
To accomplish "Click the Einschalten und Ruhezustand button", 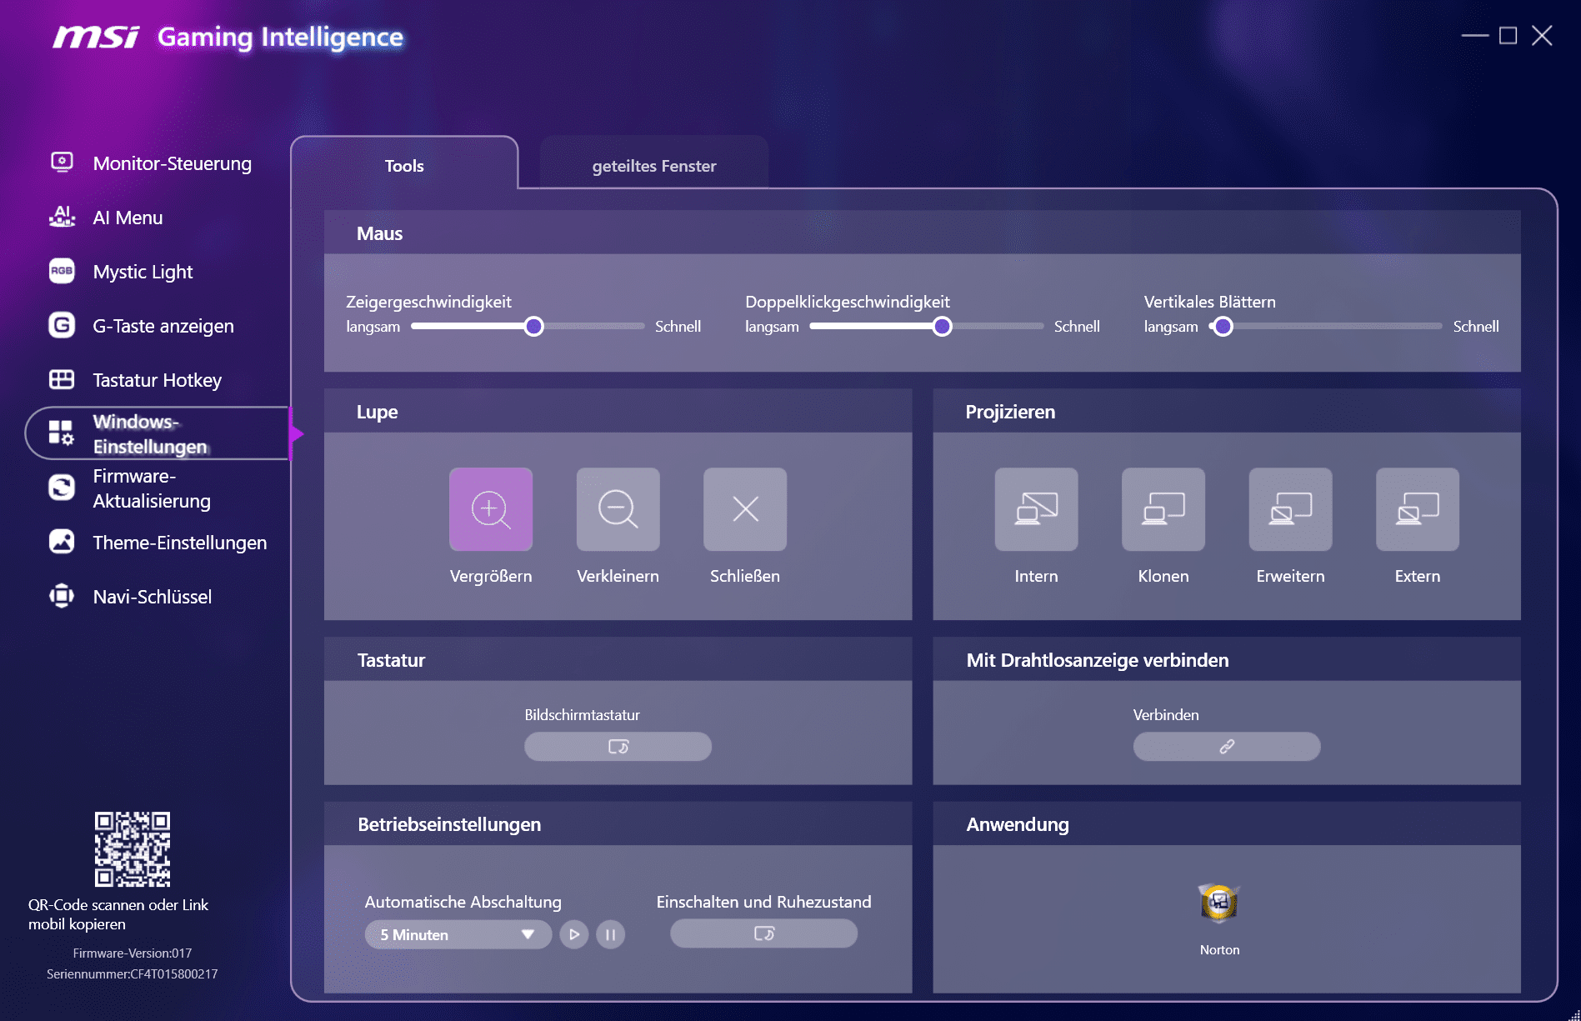I will (763, 933).
